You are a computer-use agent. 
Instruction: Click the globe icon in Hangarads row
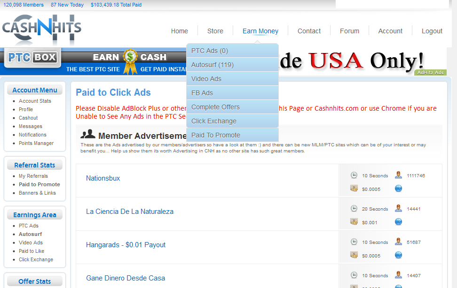point(398,255)
